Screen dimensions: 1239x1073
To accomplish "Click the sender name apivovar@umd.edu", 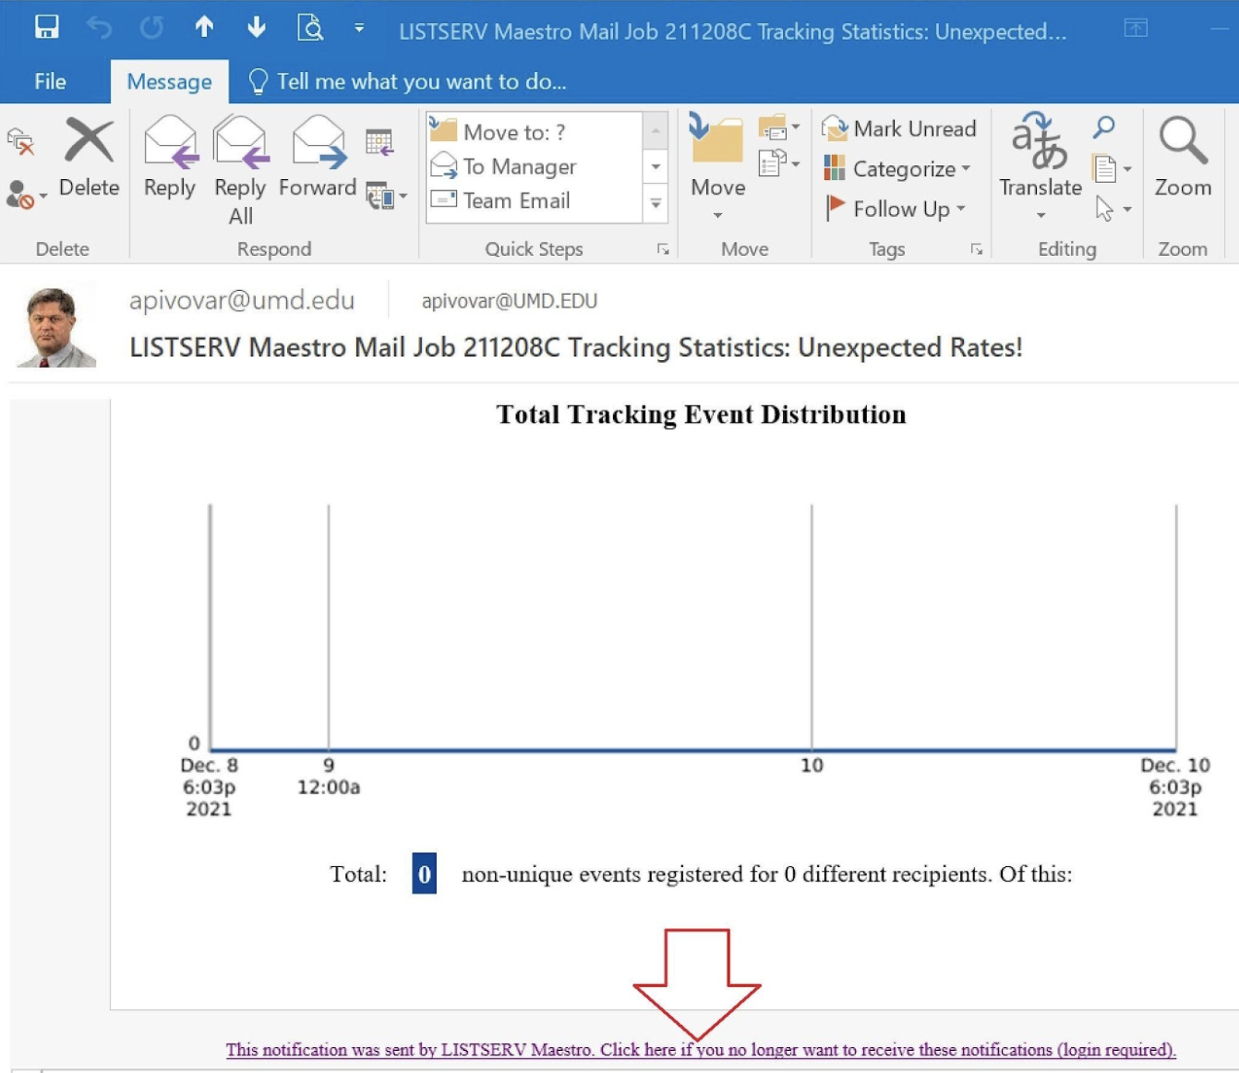I will coord(242,300).
